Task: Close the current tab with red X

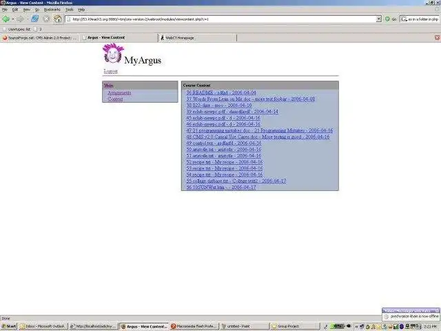Action: click(437, 37)
